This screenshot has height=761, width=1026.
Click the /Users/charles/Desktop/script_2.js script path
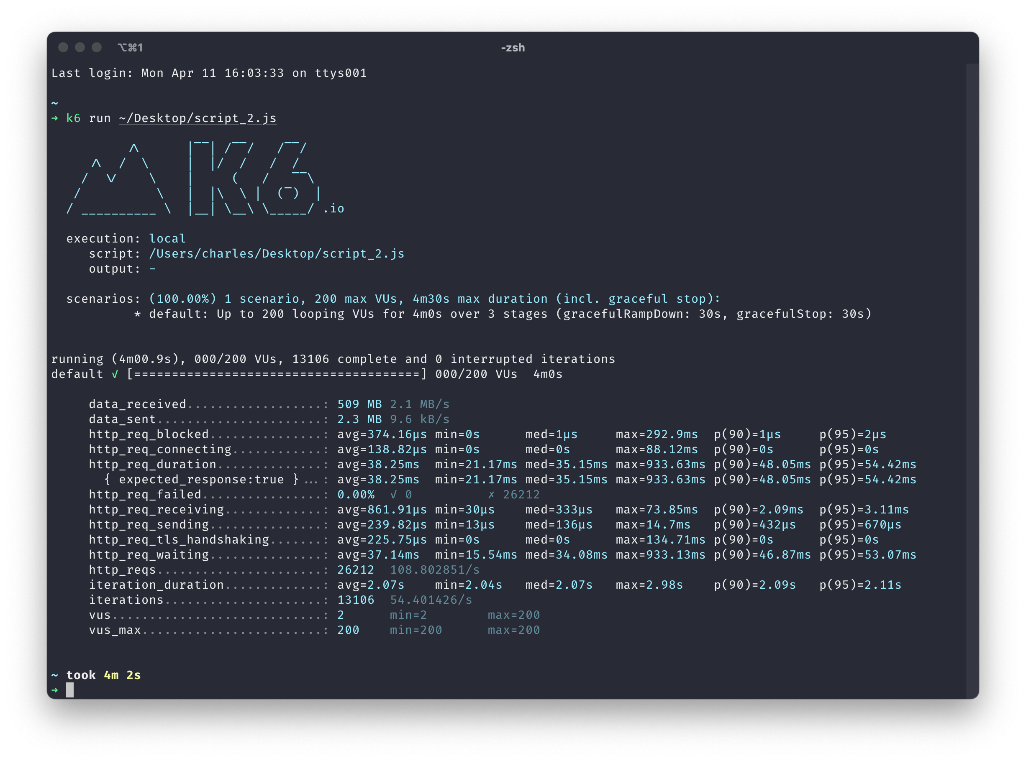pyautogui.click(x=277, y=254)
